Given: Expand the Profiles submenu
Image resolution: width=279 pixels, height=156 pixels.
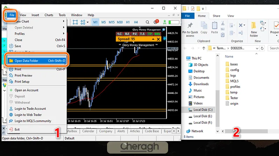Looking at the screenshot, I should pos(35,34).
